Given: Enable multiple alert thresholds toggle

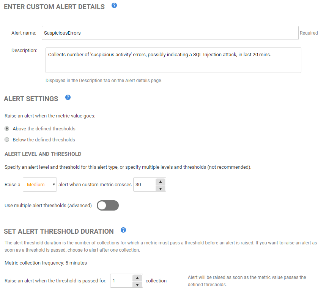Looking at the screenshot, I should click(108, 206).
